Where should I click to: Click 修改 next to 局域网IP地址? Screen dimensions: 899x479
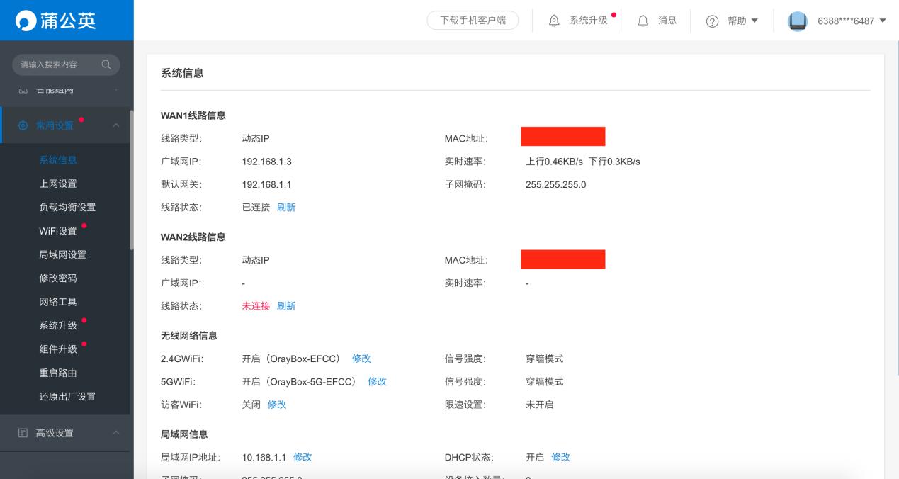[303, 457]
